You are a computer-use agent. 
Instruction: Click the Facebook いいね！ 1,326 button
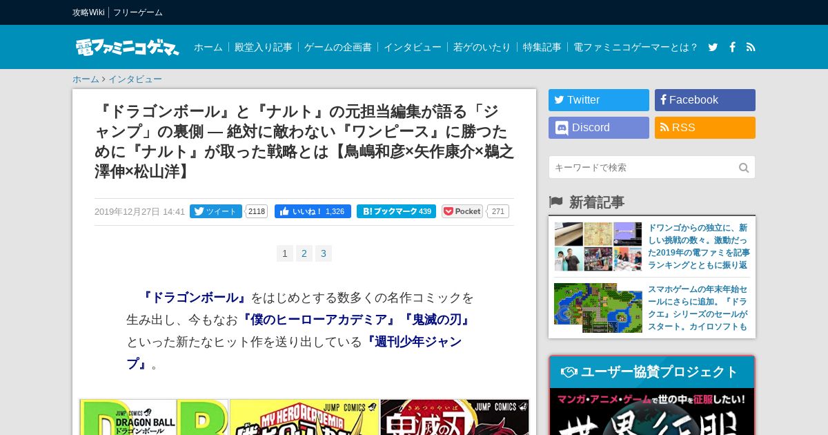[x=313, y=211]
